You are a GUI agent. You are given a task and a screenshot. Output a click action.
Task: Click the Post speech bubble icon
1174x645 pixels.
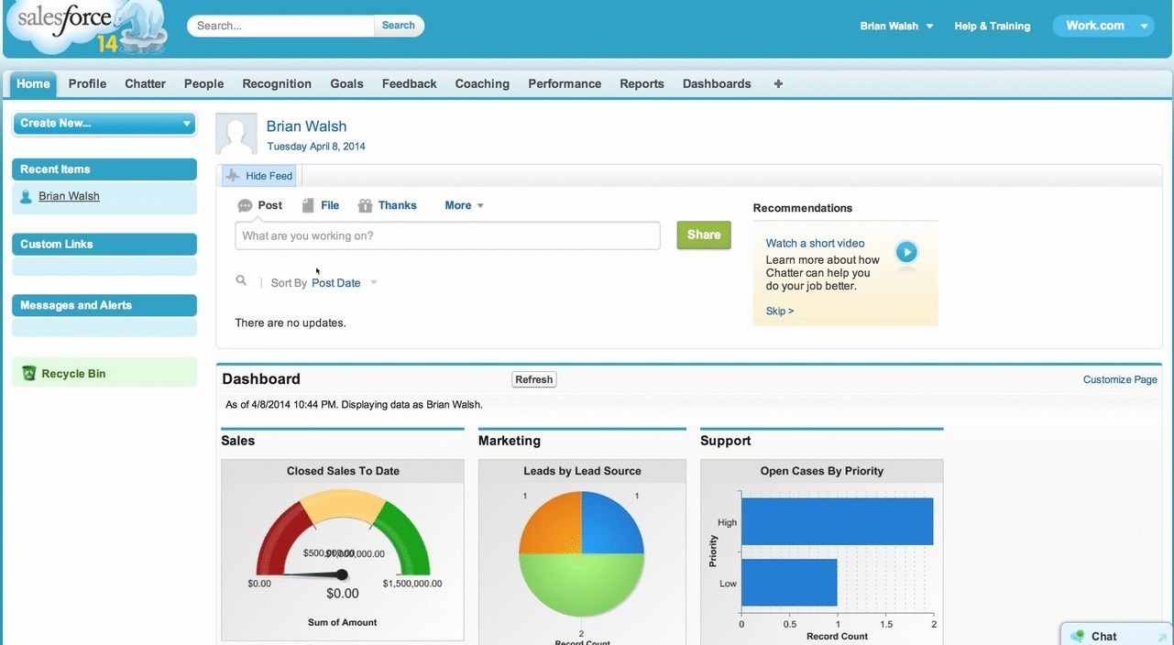click(245, 206)
